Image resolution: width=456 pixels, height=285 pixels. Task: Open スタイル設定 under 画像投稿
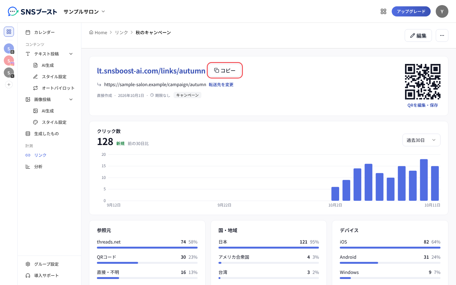click(x=53, y=122)
